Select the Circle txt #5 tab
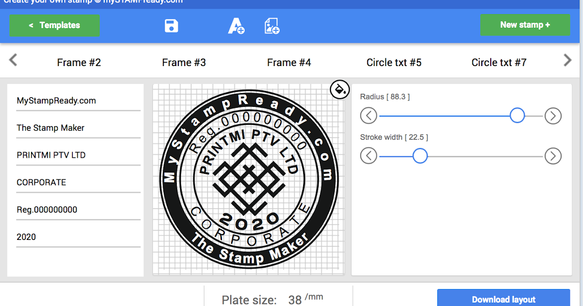 click(x=394, y=62)
